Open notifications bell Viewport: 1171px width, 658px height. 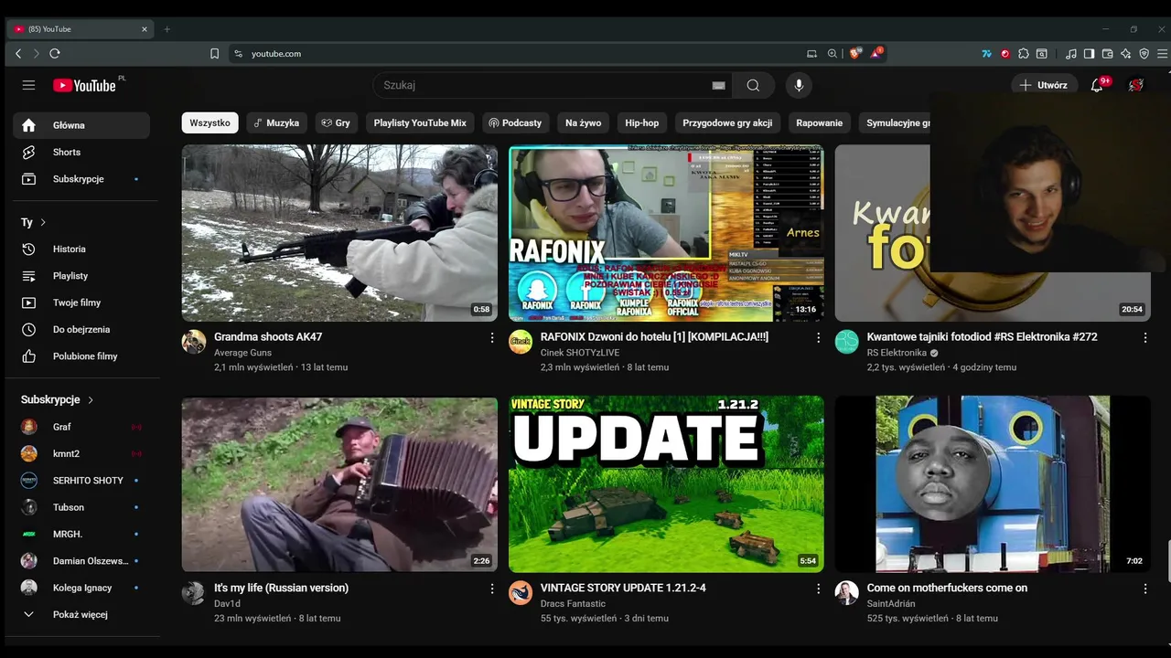[1097, 85]
